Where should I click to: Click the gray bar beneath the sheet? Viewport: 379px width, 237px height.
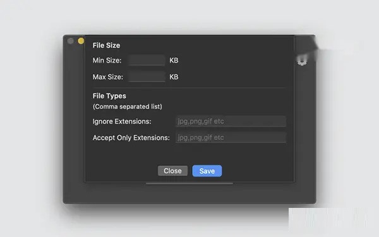pos(189,183)
